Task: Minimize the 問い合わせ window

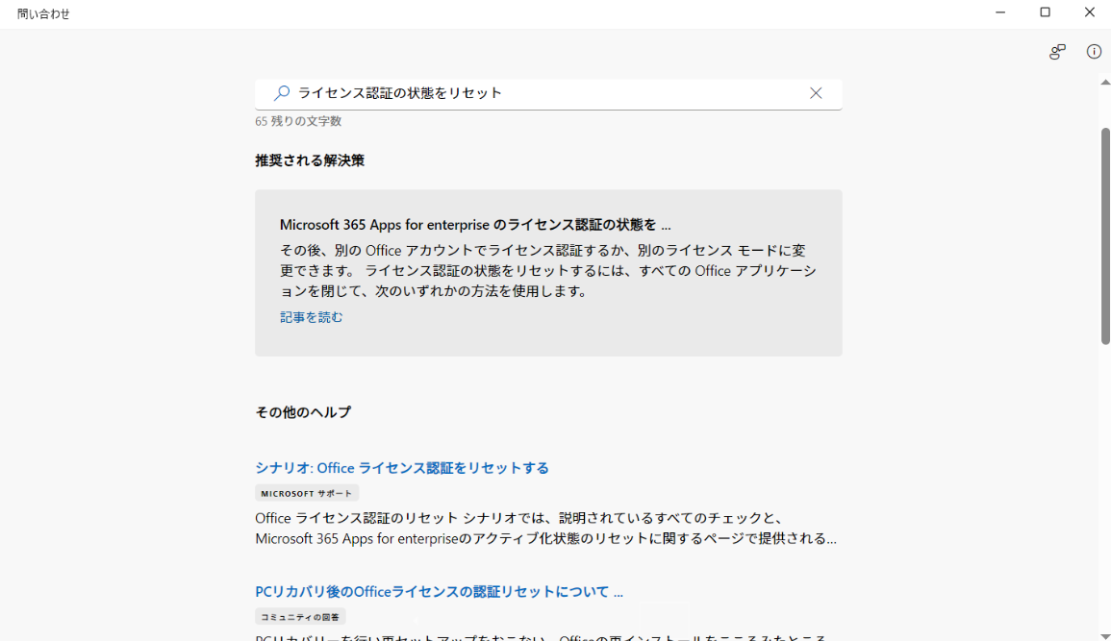Action: [1000, 12]
